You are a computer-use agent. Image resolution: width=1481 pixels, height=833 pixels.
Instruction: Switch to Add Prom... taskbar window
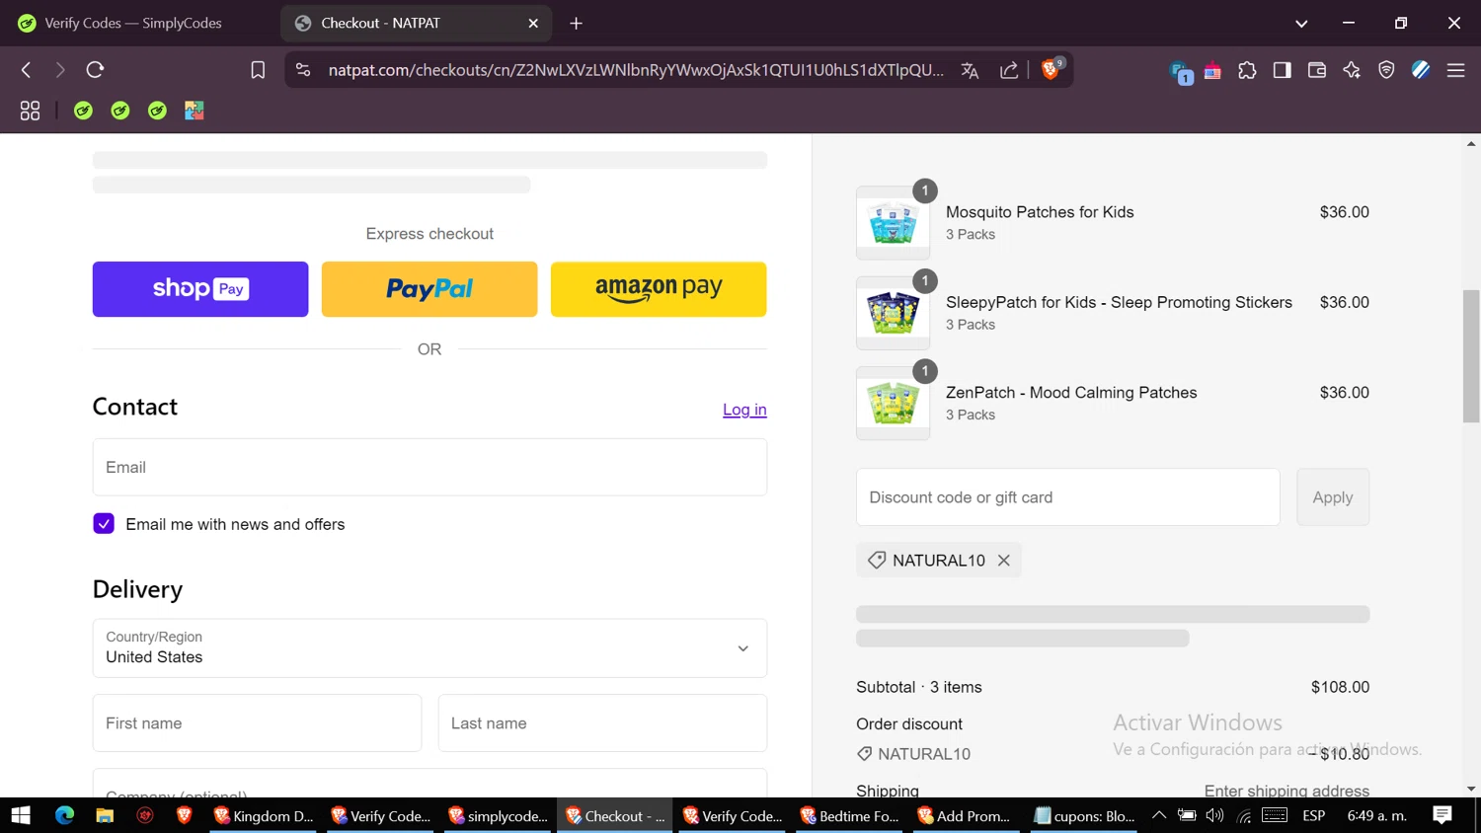tap(966, 815)
